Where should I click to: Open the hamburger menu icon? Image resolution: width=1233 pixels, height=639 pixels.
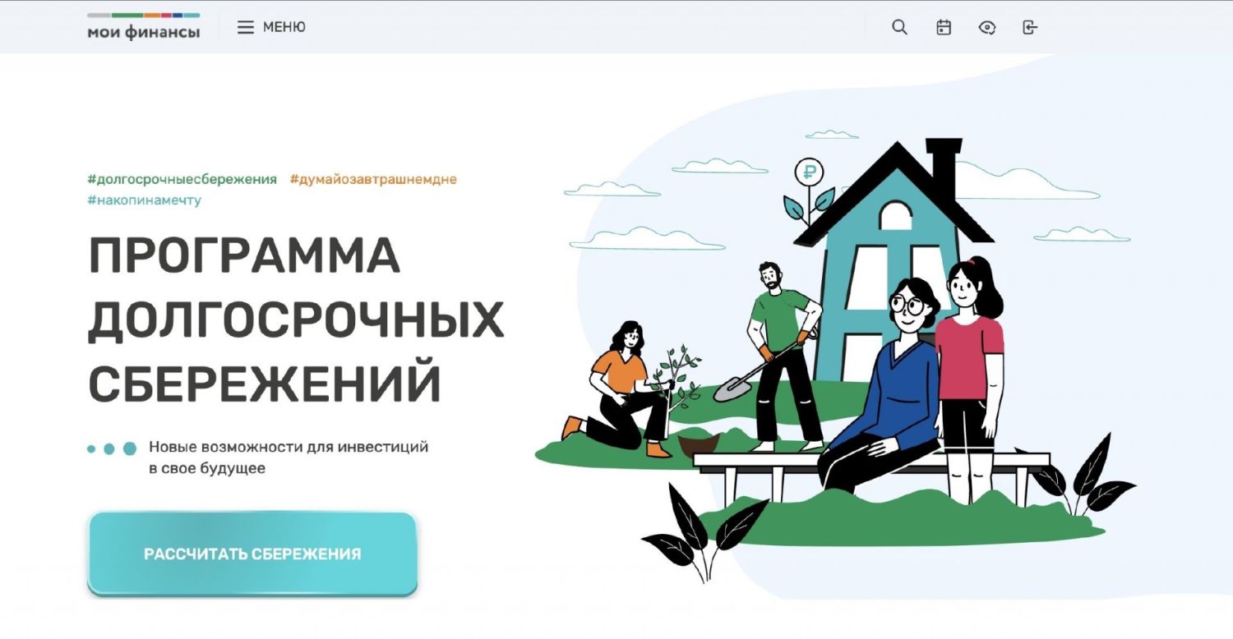point(246,27)
